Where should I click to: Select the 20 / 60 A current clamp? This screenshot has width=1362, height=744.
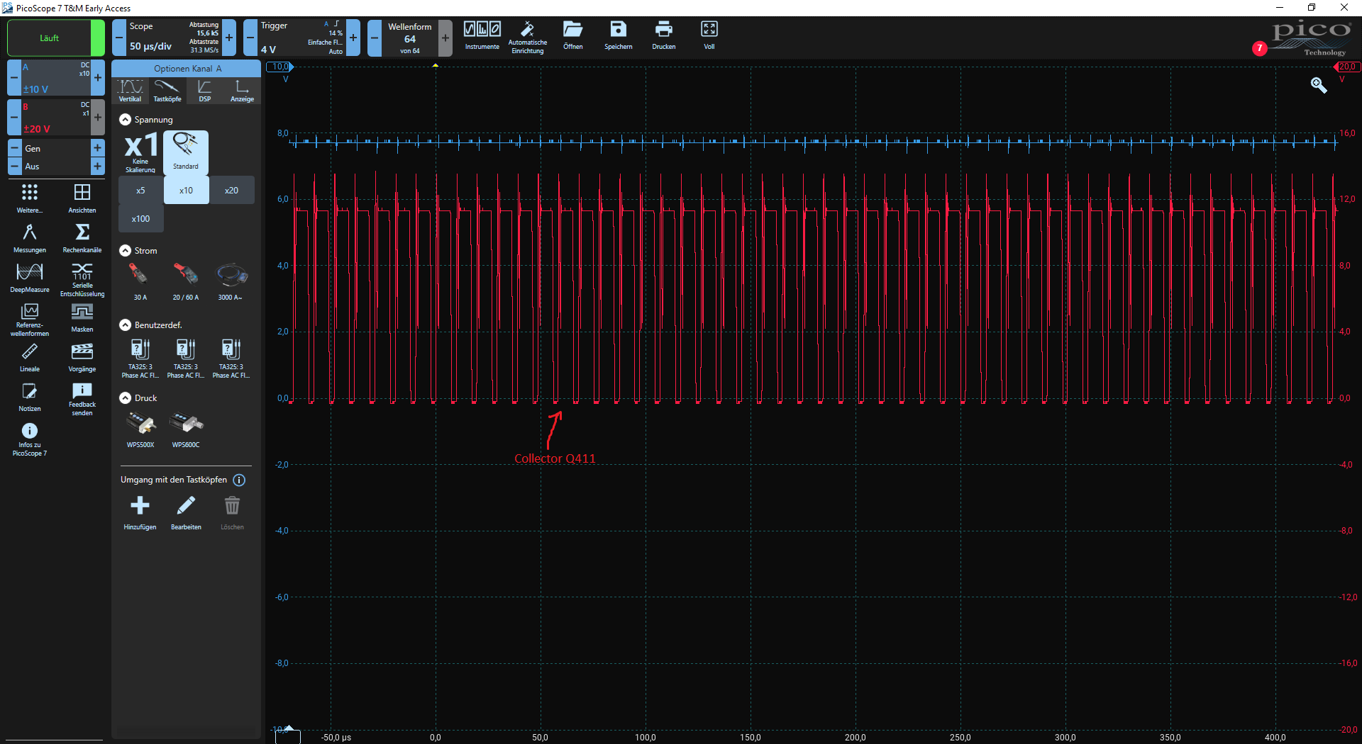pos(186,281)
